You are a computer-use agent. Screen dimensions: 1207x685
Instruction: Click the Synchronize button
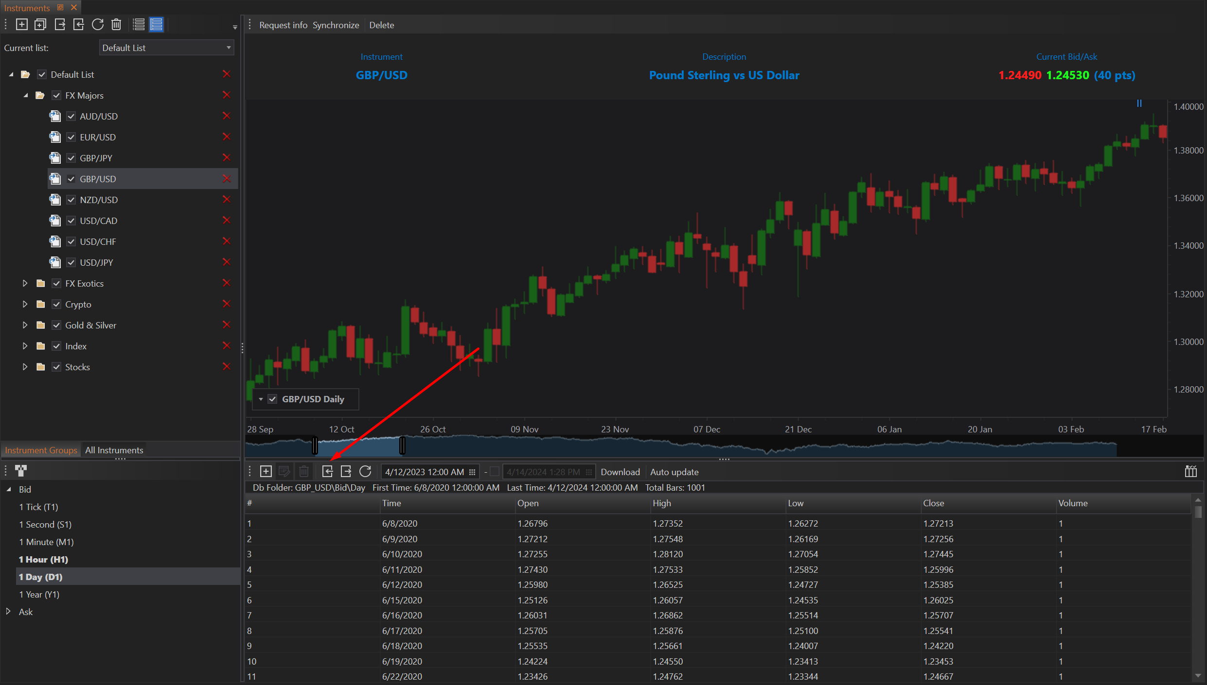tap(336, 25)
